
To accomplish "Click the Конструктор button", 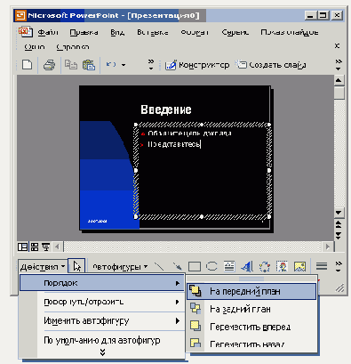I will click(x=197, y=65).
